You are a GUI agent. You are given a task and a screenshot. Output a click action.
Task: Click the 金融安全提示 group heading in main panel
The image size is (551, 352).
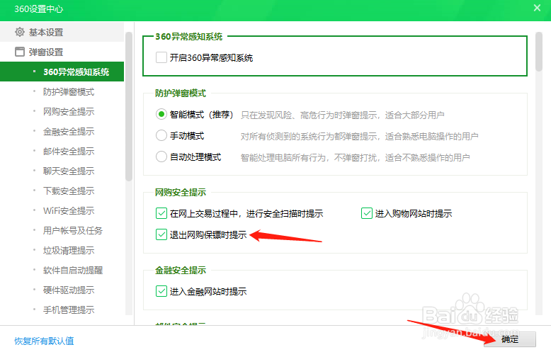181,270
